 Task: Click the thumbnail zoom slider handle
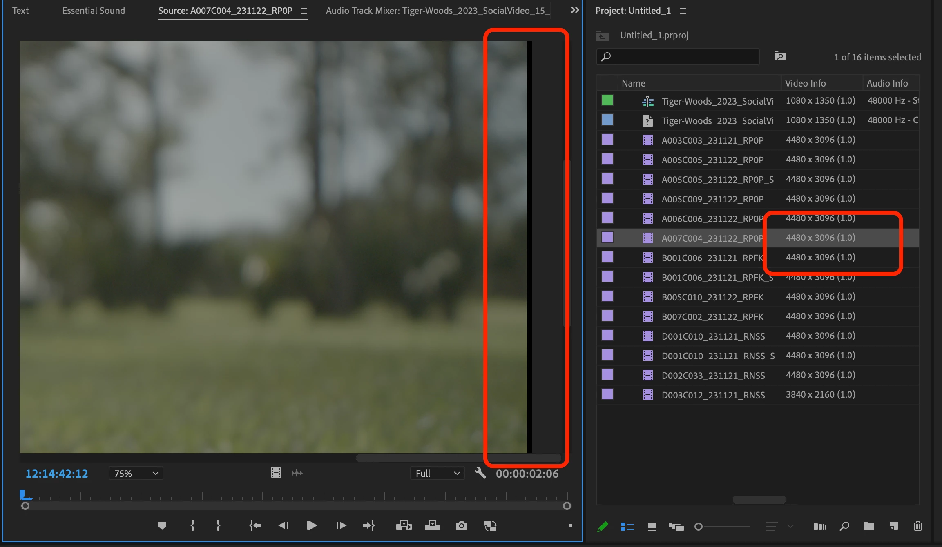699,527
